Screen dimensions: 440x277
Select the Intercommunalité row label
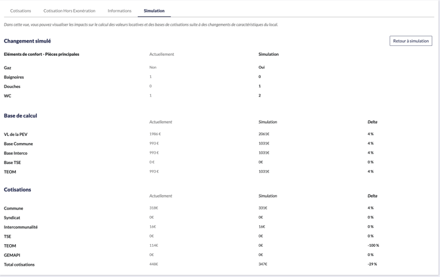20,227
